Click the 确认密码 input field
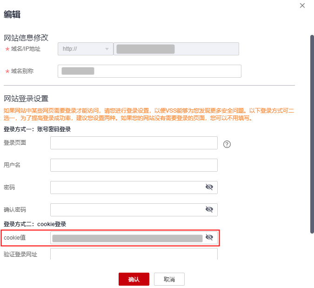This screenshot has height=288, width=314. click(x=127, y=210)
